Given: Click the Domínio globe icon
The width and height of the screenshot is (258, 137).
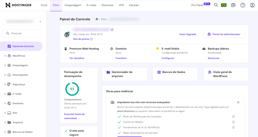Looking at the screenshot, I should pyautogui.click(x=112, y=48).
